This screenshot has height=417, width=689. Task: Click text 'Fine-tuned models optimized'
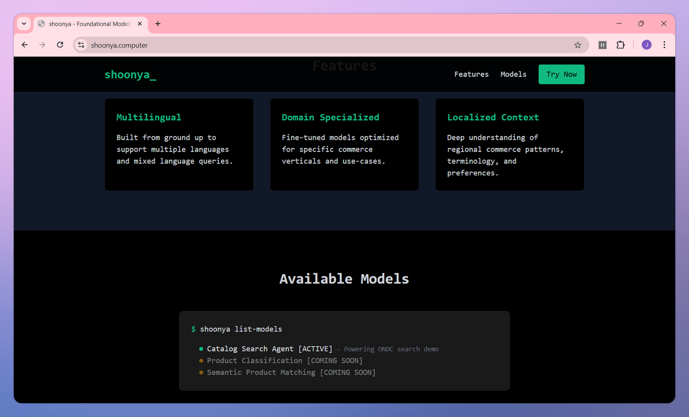(x=340, y=138)
